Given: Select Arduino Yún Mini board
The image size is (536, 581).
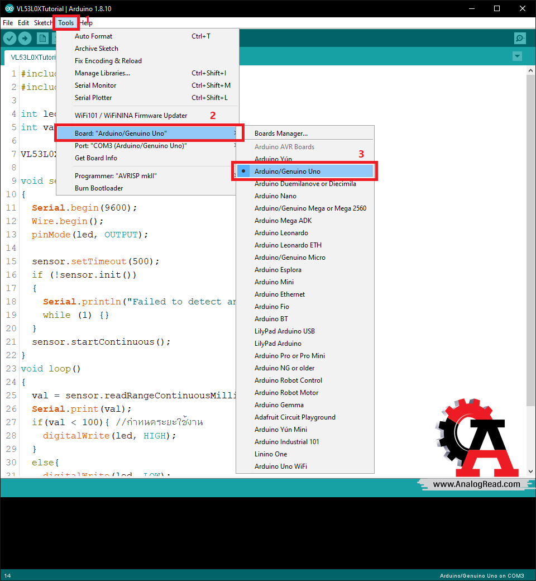Looking at the screenshot, I should pos(305,429).
